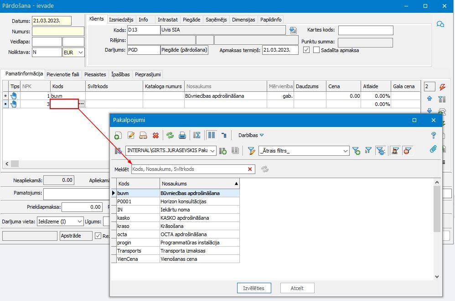Switch to the Piesaistes tab
455x301 pixels.
(95, 74)
